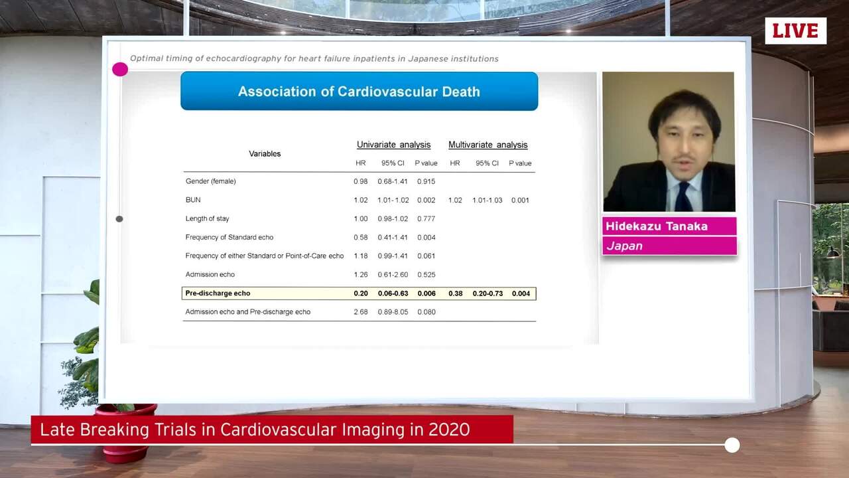
Task: Select the Length of stay table row
Action: [x=208, y=218]
